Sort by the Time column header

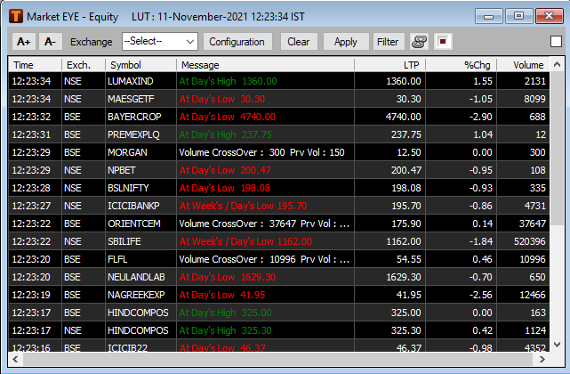[x=36, y=65]
